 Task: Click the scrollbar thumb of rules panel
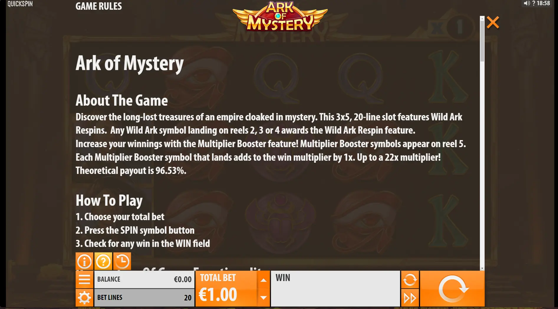point(482,41)
